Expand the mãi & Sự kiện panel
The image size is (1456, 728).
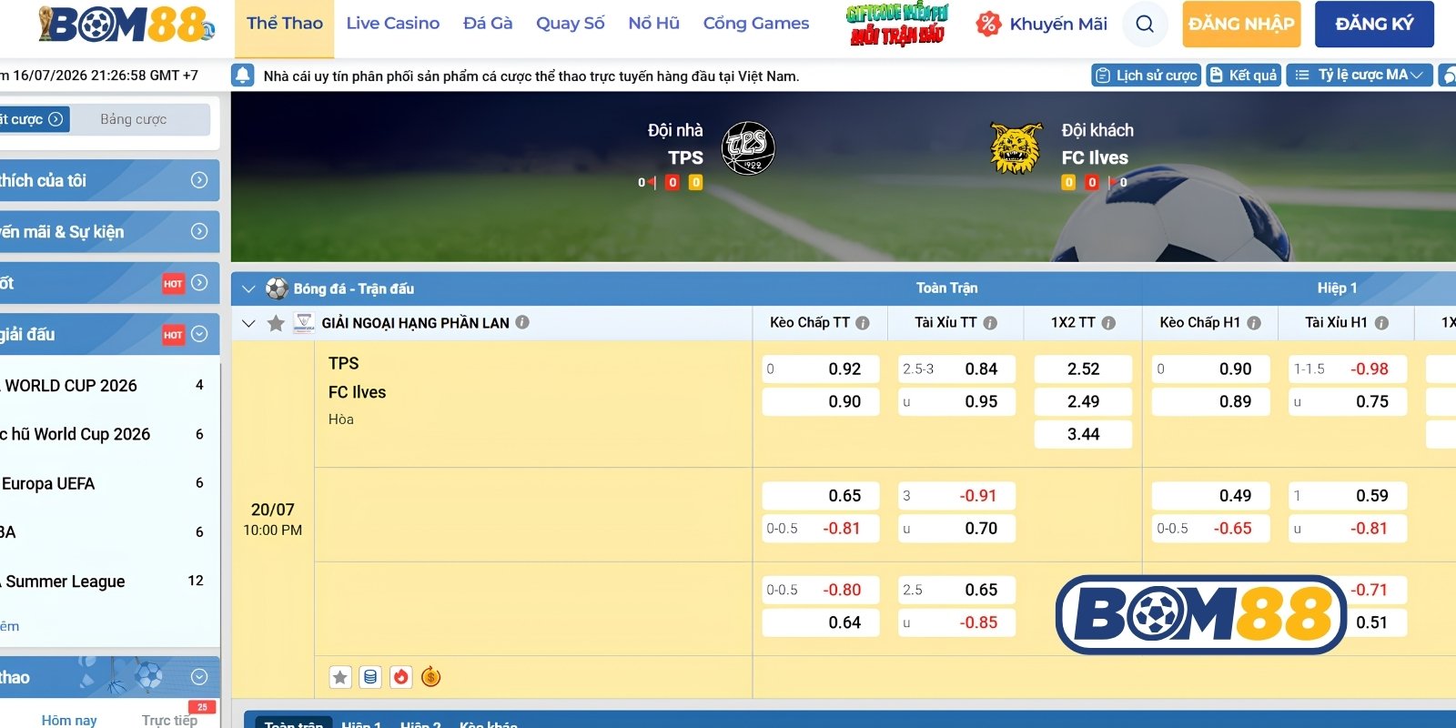coord(199,231)
